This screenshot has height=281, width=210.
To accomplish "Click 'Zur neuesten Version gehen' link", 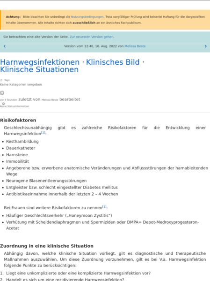I will coord(92,37).
